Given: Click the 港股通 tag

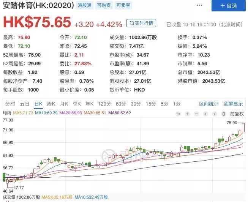Looking at the screenshot, I should pyautogui.click(x=85, y=5).
